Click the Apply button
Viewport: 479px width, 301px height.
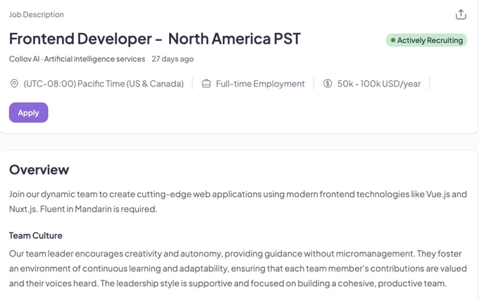click(28, 113)
